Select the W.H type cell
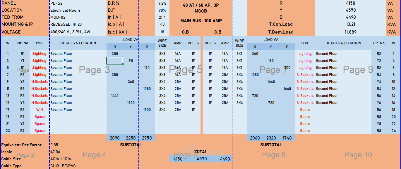 point(40,109)
